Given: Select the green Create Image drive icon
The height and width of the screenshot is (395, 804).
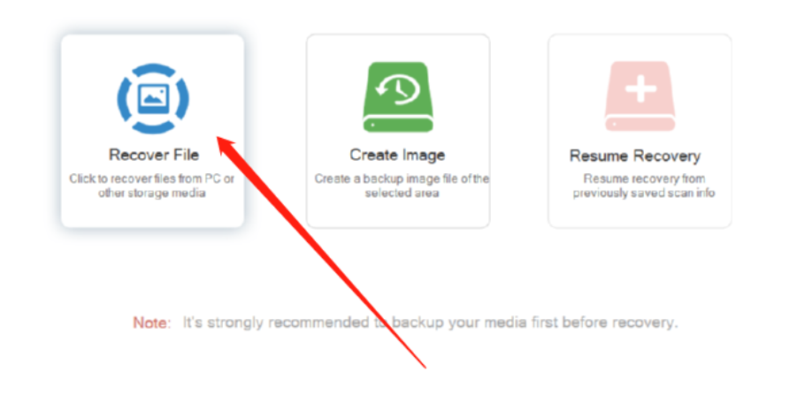Looking at the screenshot, I should [398, 97].
